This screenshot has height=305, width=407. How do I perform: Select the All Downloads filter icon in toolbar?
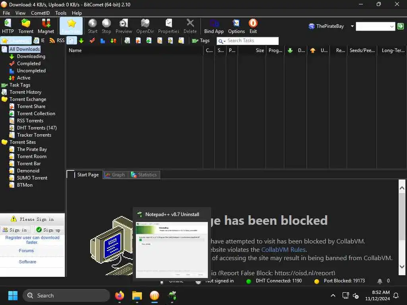72,41
